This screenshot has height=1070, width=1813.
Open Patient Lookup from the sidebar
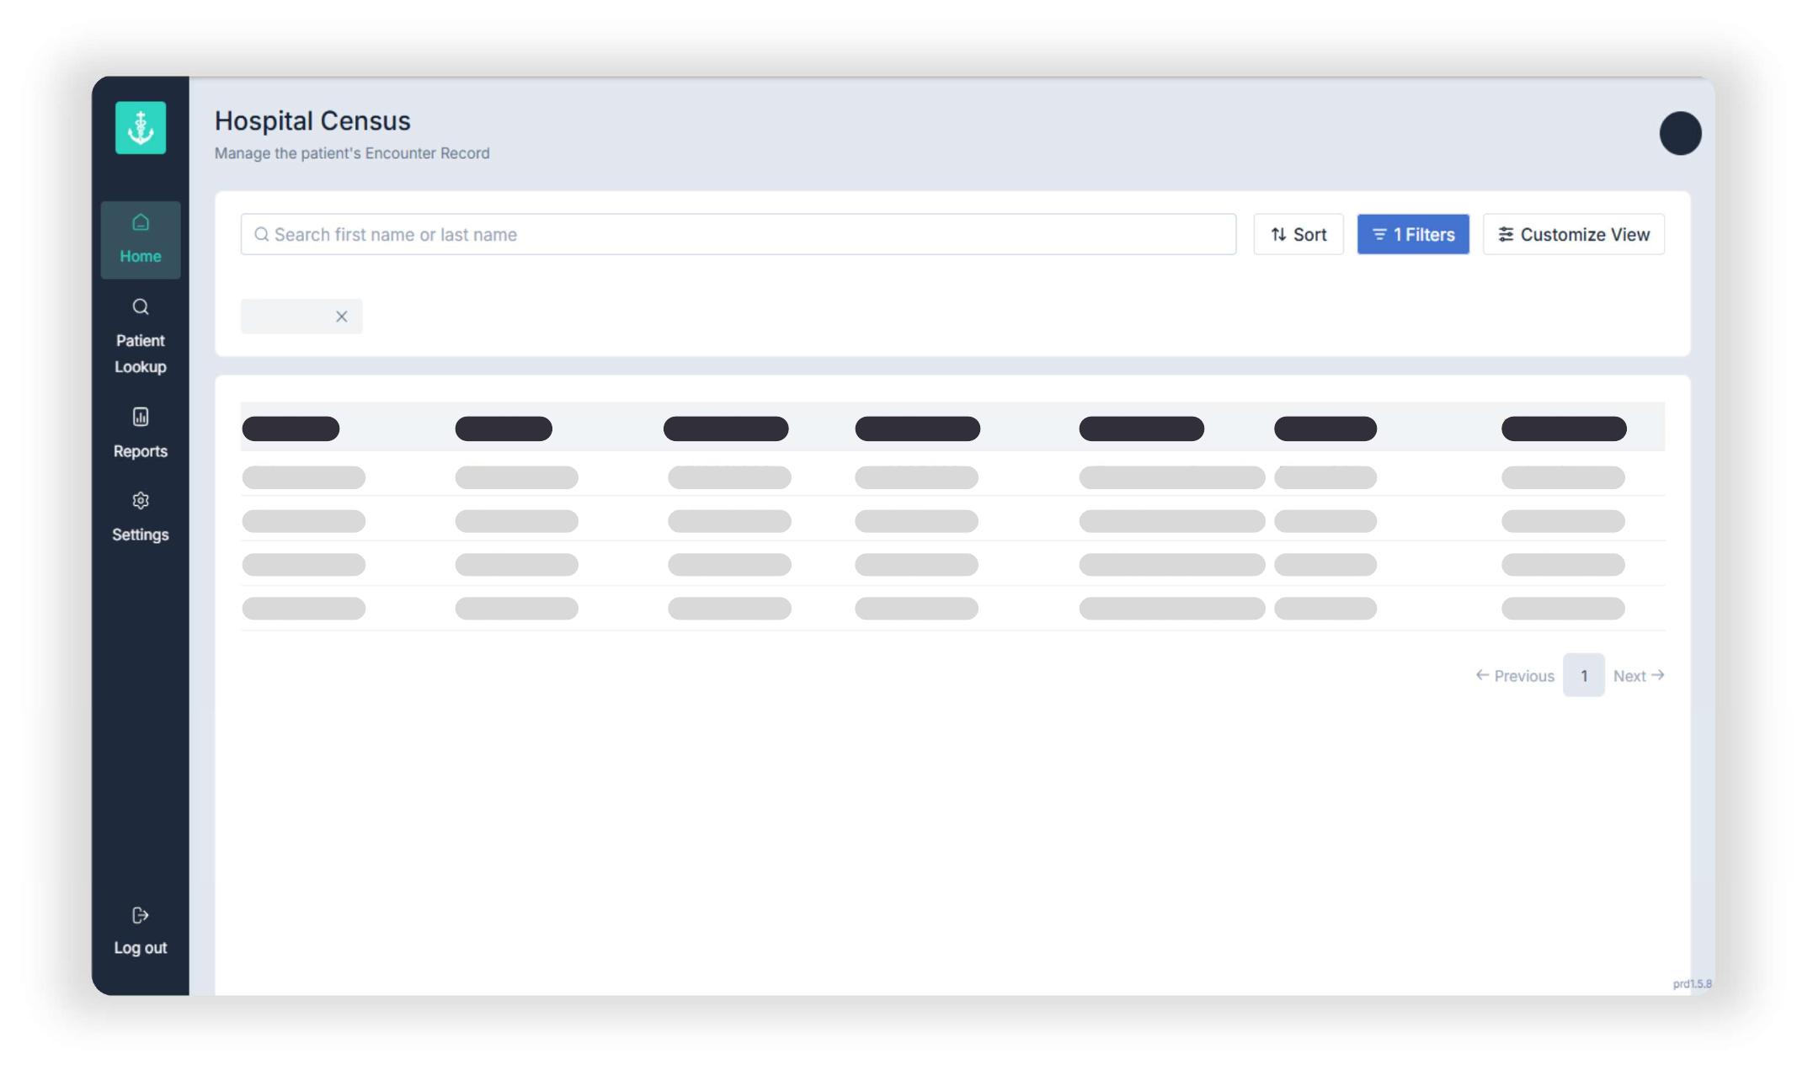[141, 336]
